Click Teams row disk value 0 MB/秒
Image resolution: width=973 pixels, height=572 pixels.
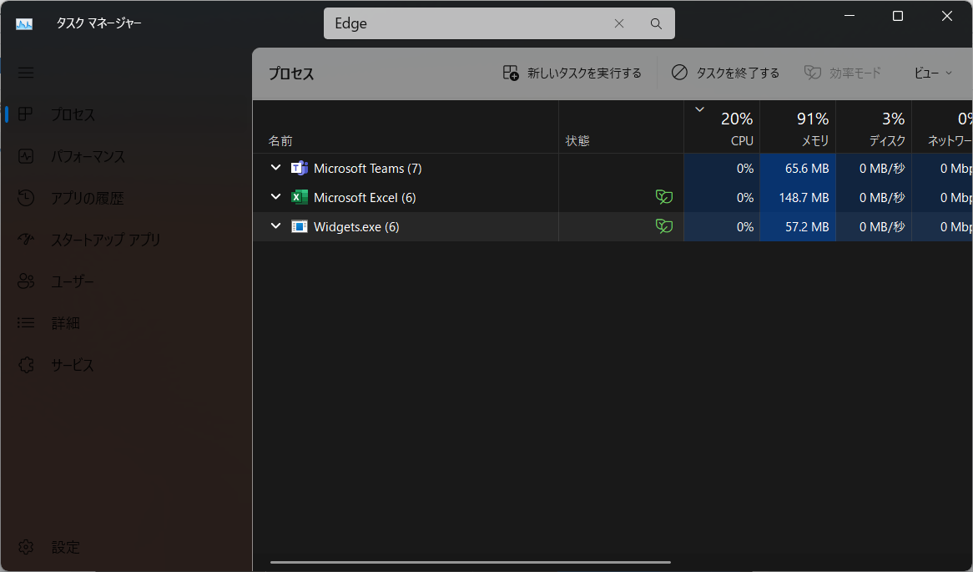(x=882, y=169)
